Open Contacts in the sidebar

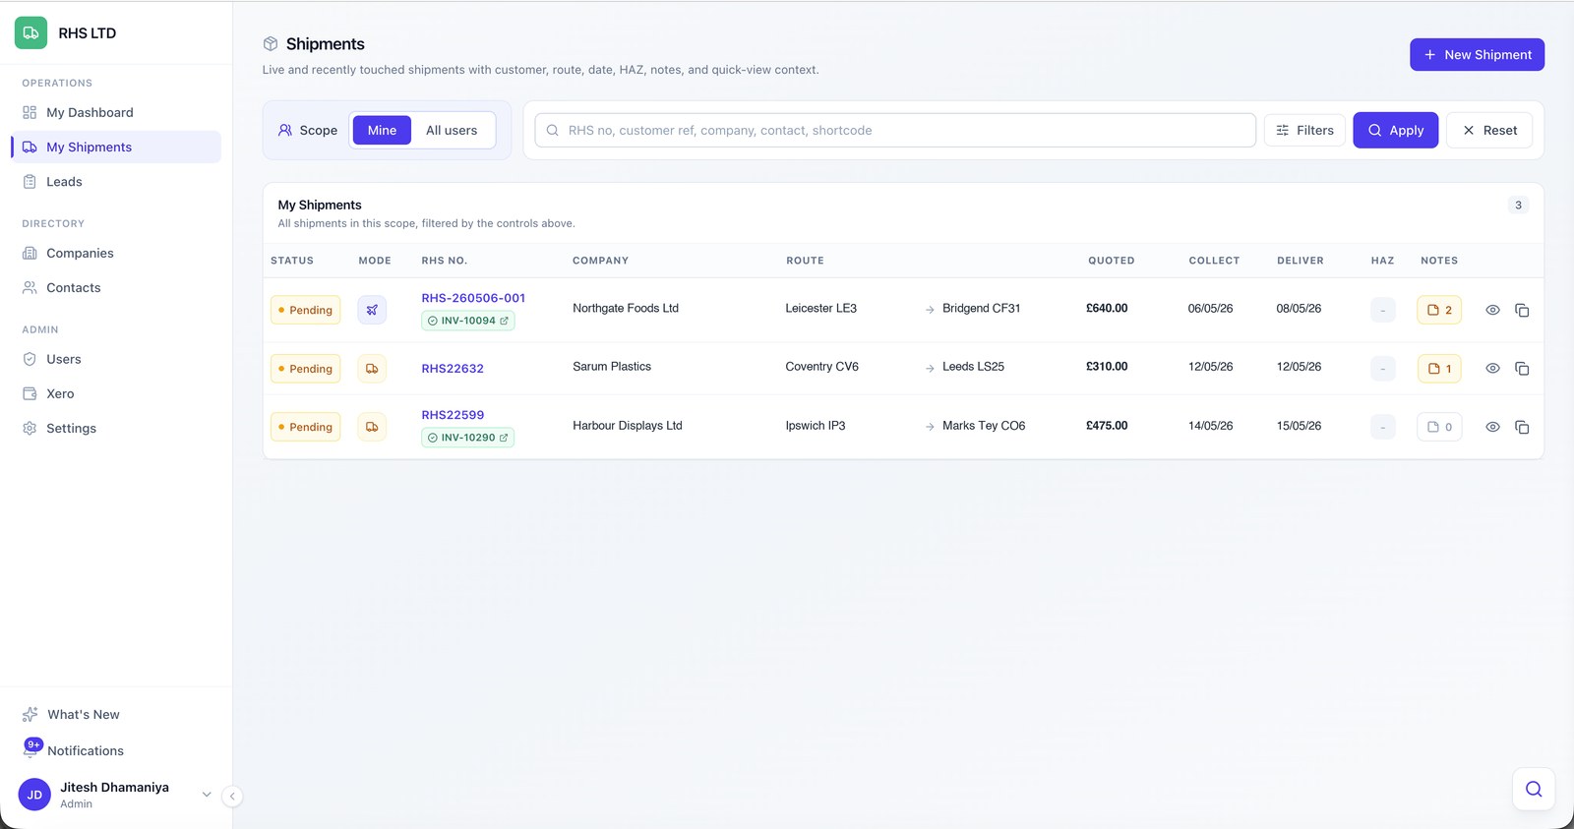click(116, 287)
